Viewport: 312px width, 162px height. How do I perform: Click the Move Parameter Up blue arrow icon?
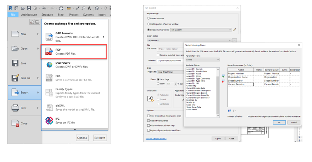pos(230,111)
